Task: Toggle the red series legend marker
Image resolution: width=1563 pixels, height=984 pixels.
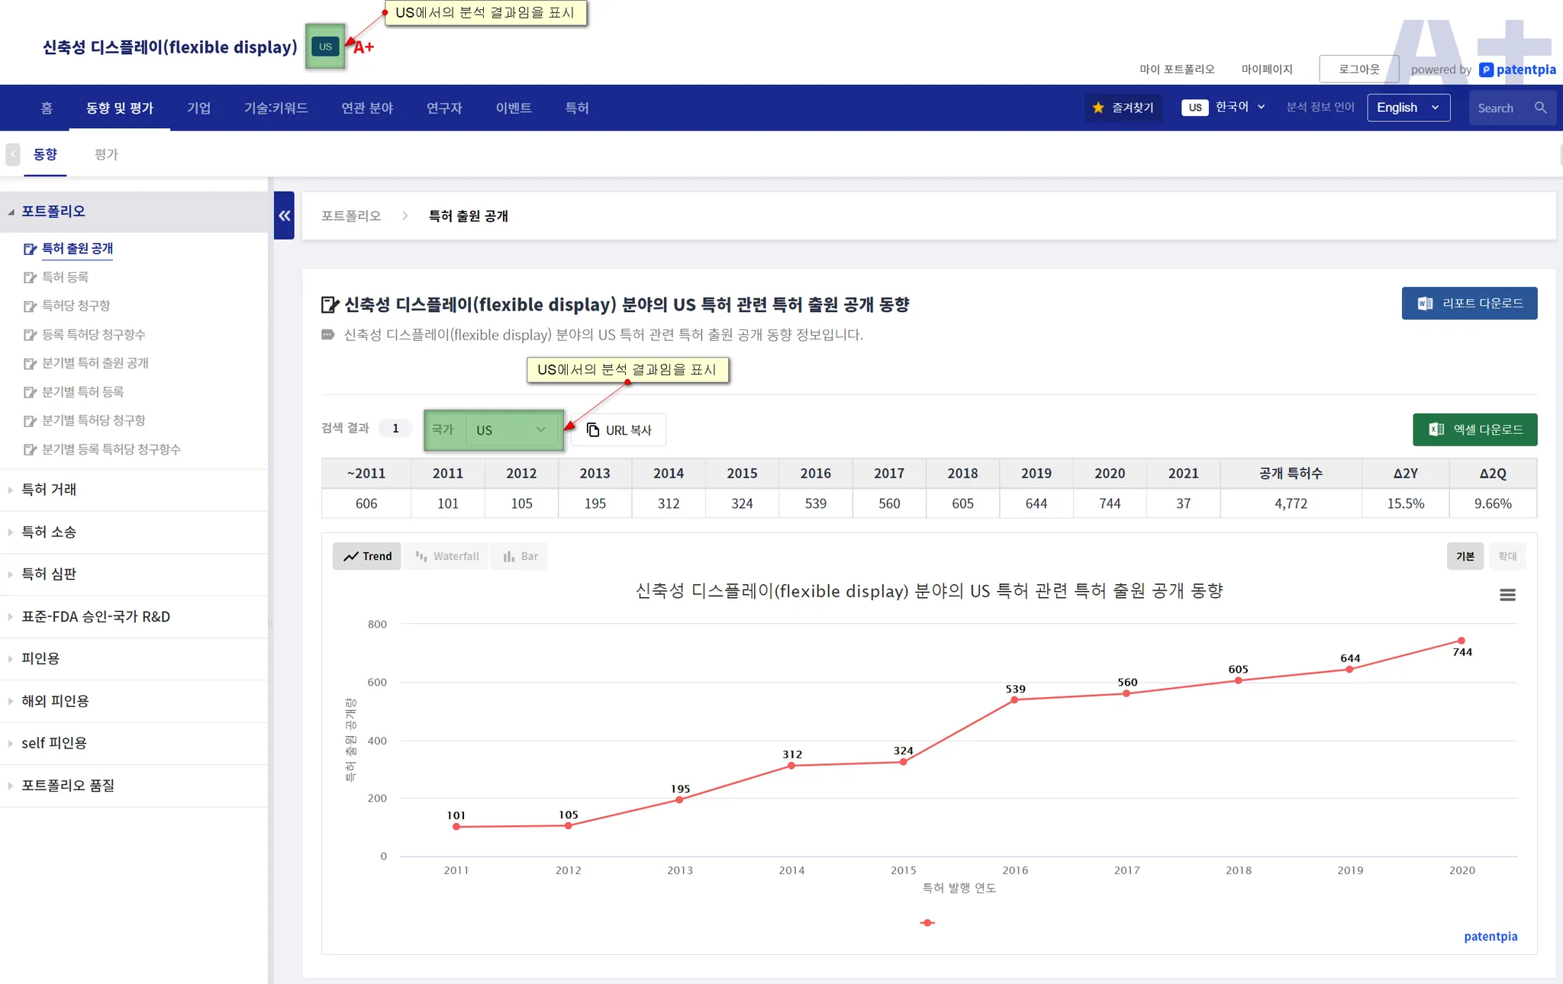Action: click(x=927, y=923)
